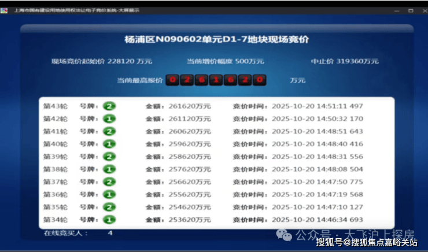
Task: Click the round 41 bidder badge 2
Action: tap(109, 132)
